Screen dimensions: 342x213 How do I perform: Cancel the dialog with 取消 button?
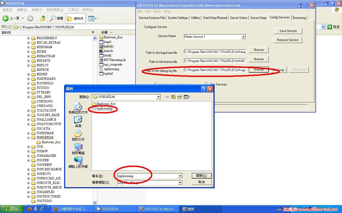[x=202, y=182]
